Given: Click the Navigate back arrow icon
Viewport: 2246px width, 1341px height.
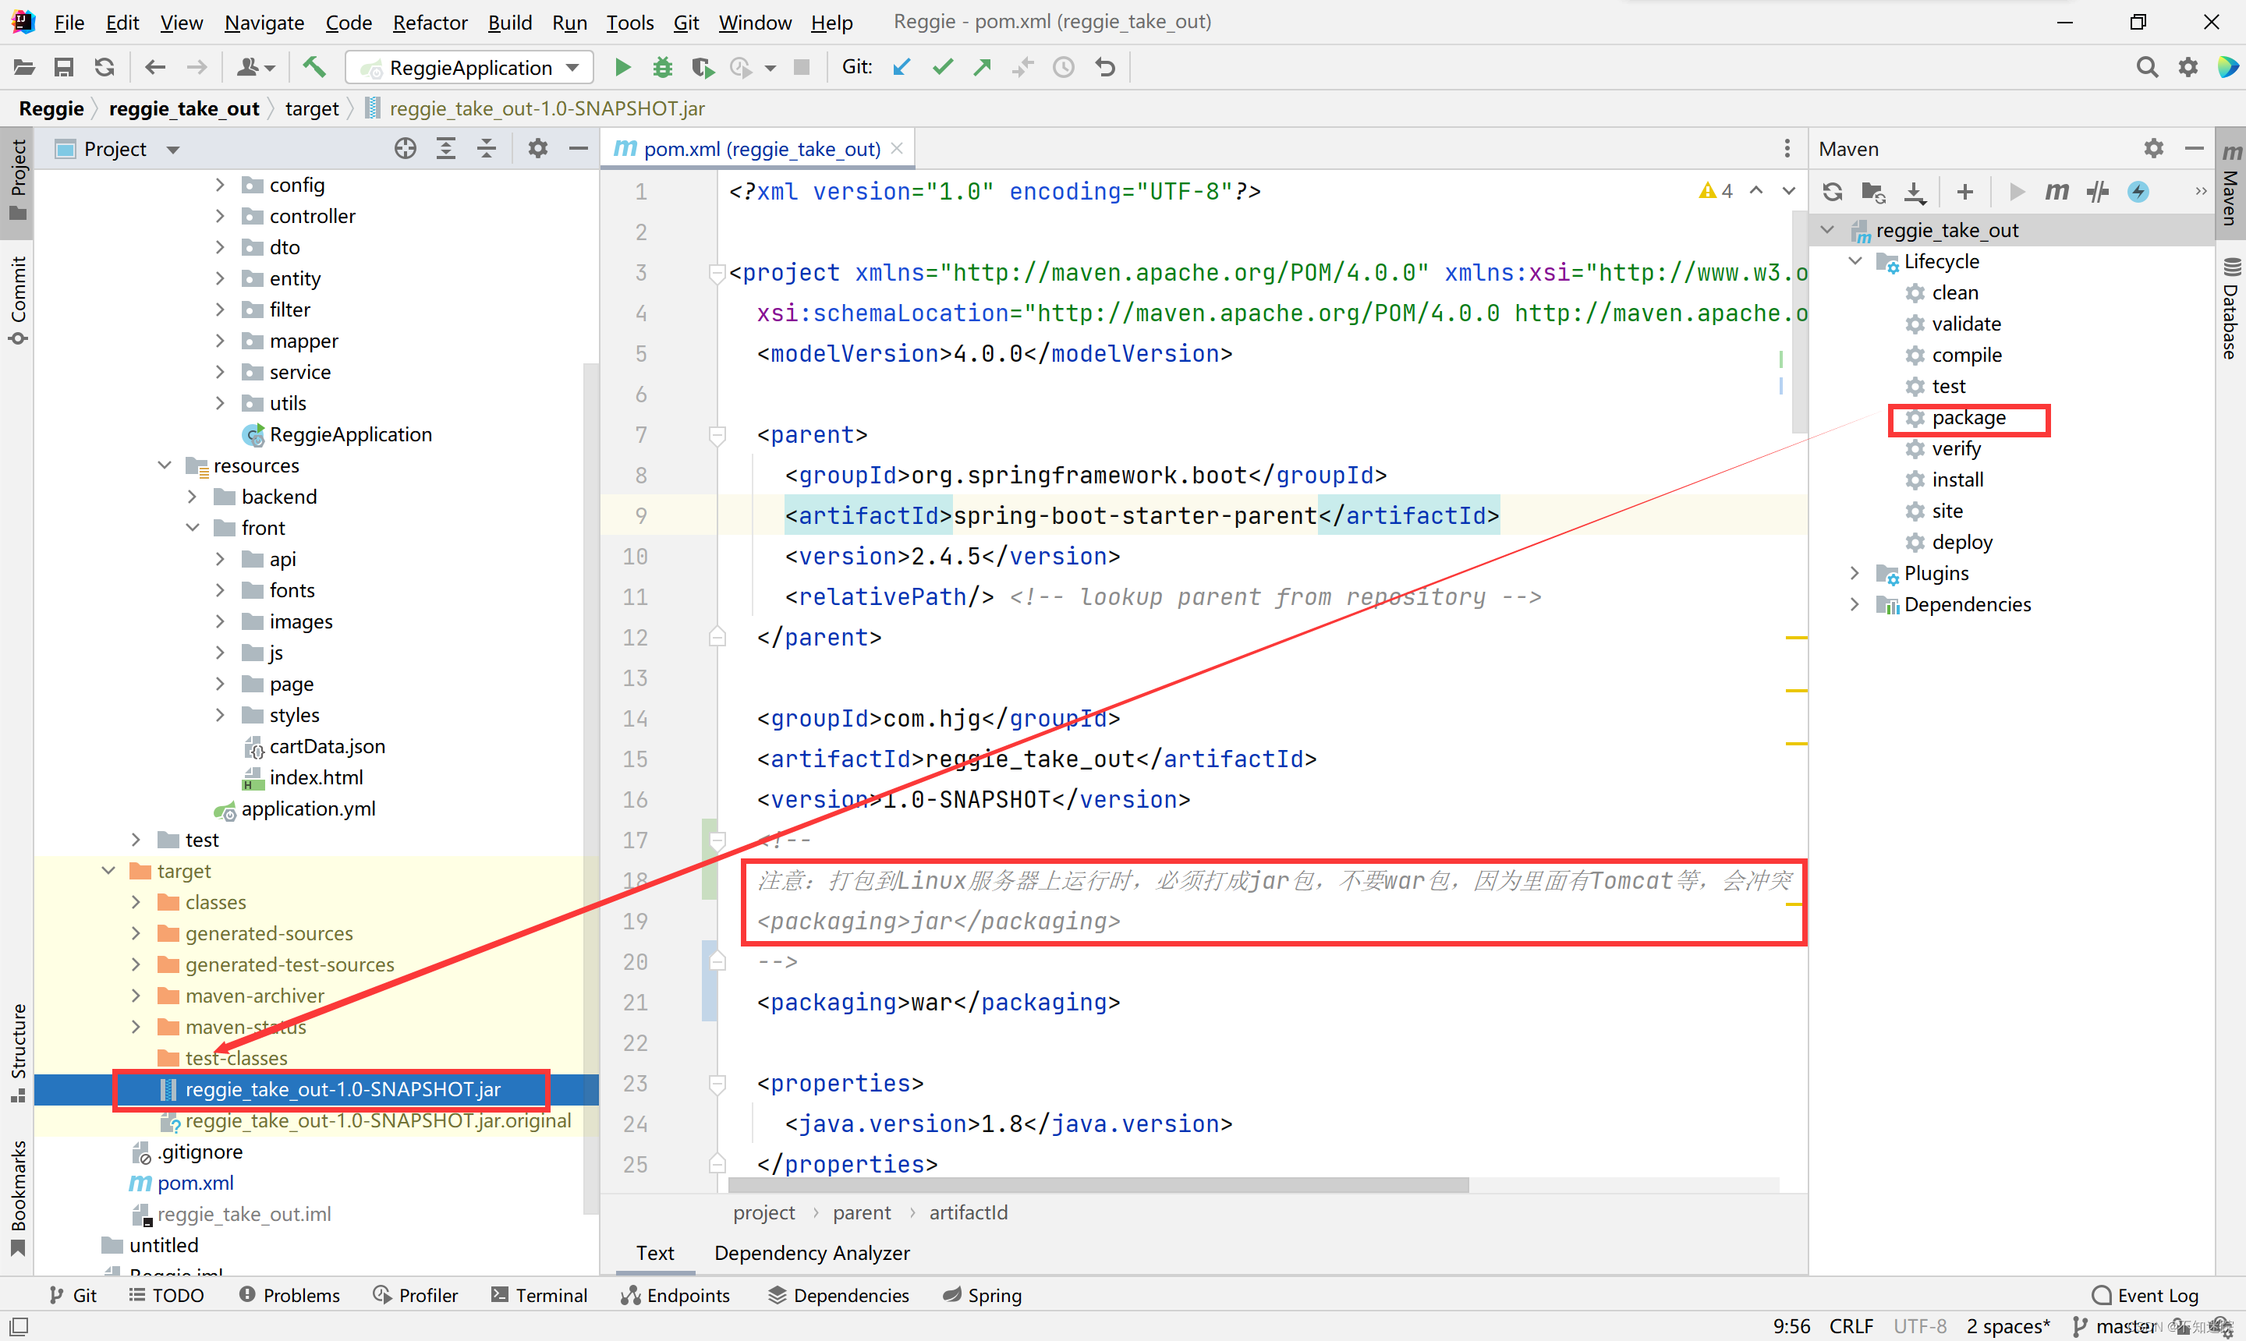Looking at the screenshot, I should (x=155, y=67).
